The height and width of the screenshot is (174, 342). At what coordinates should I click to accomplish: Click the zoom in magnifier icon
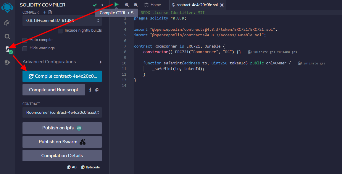(x=136, y=5)
